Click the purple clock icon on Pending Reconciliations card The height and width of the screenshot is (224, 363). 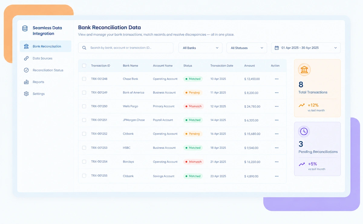coord(304,131)
